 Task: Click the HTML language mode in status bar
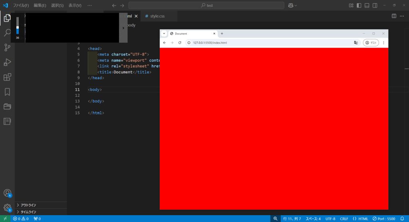pyautogui.click(x=360, y=219)
